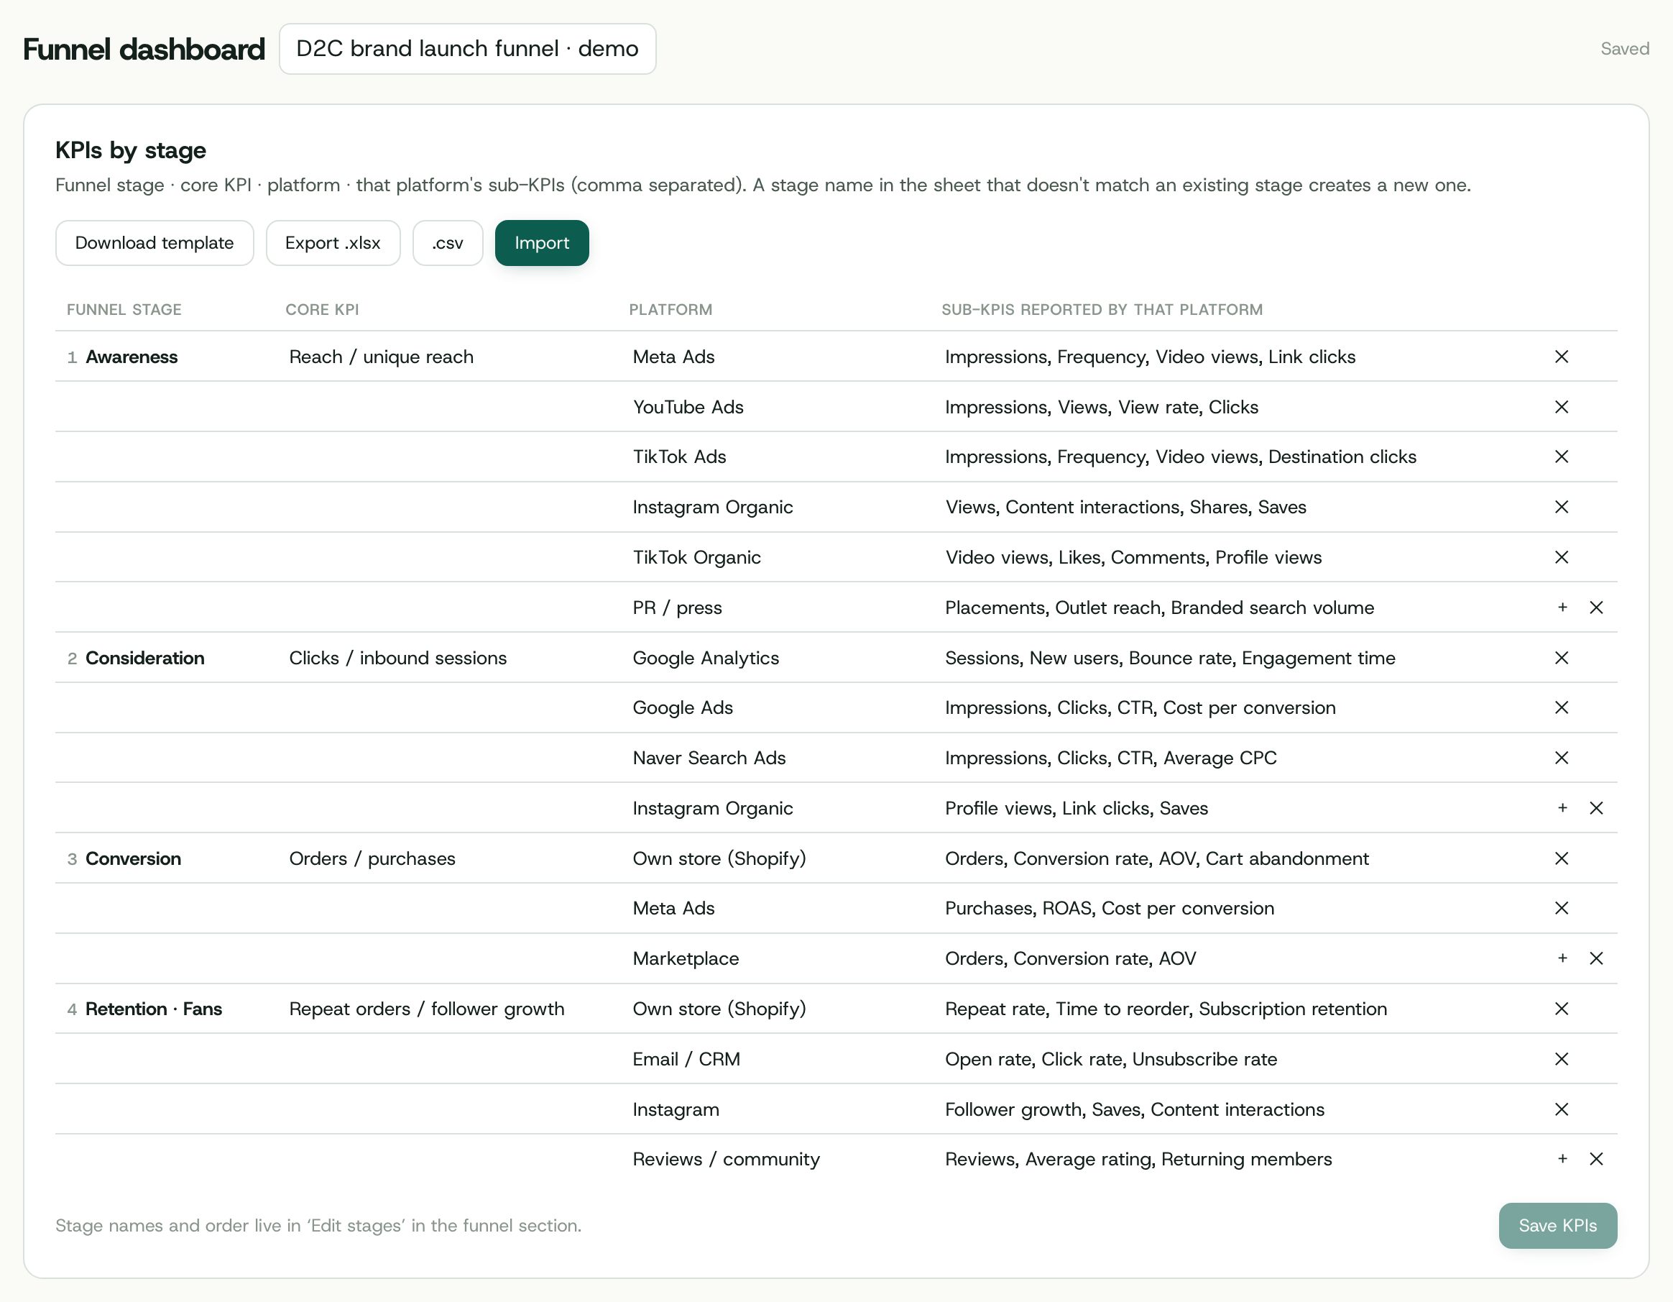Delete the Instagram Follower growth row
Image resolution: width=1673 pixels, height=1302 pixels.
1561,1109
